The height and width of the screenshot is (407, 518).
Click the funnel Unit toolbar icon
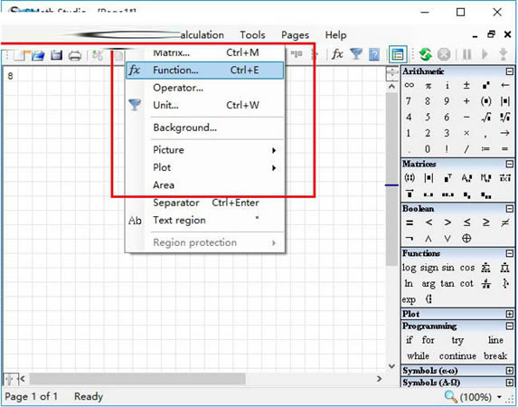(356, 54)
